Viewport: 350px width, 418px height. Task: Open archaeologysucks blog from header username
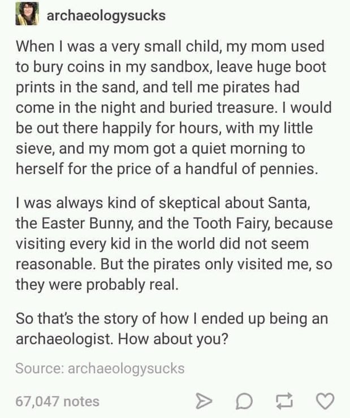pos(106,16)
